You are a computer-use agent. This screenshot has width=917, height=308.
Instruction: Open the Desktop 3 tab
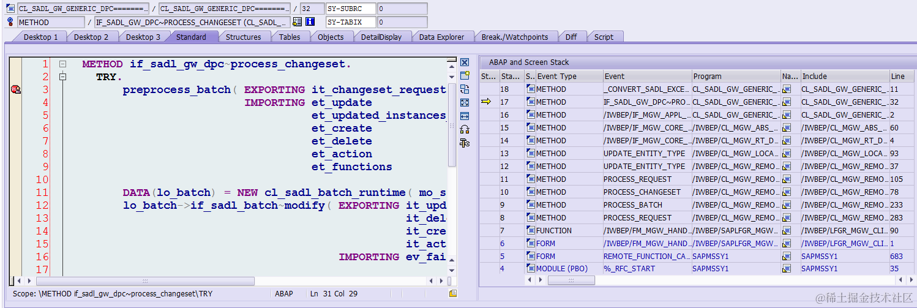point(143,37)
